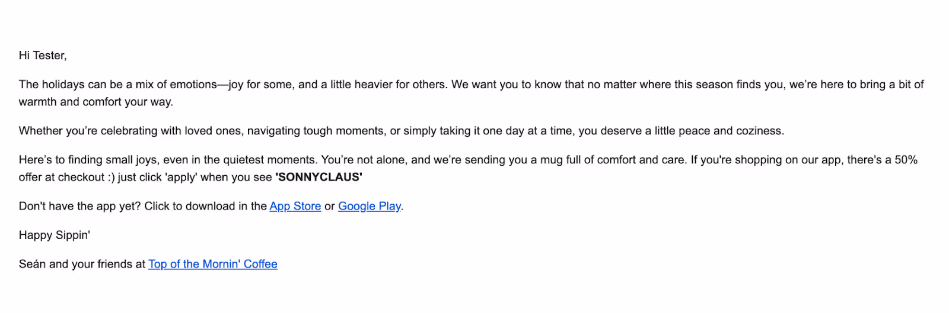Click the 'Hi Tester,' greeting line
Viewport: 949px width, 313px height.
tap(43, 56)
